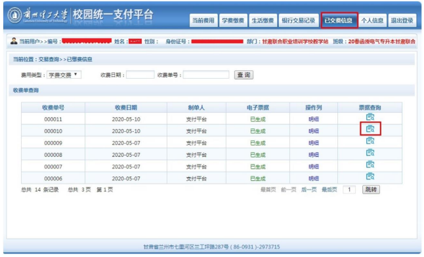Click 已生成 status for bill 000009
Viewport: 424px width, 257px height.
[258, 143]
